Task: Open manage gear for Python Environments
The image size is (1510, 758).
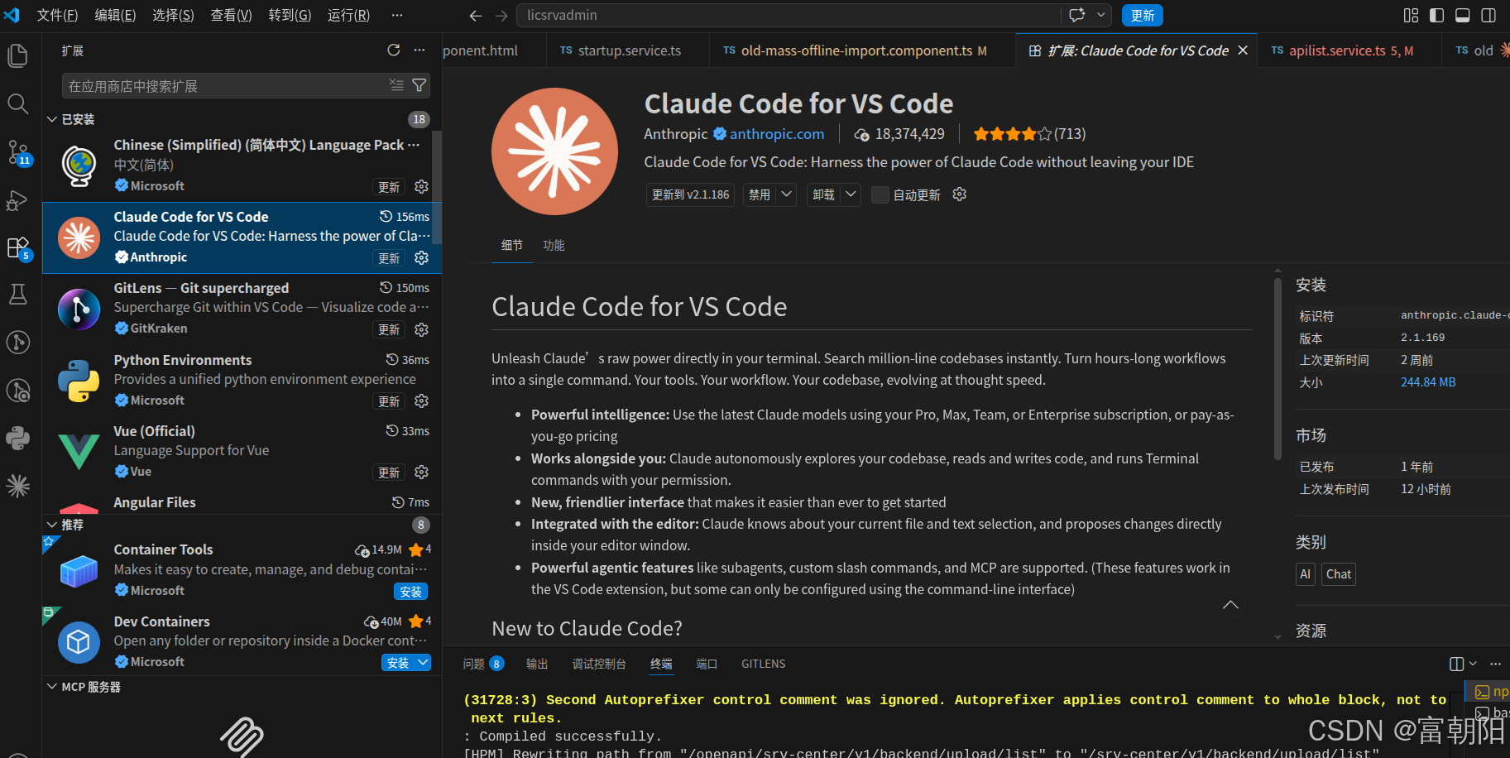Action: (421, 401)
